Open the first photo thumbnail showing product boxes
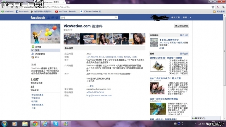 click(72, 39)
